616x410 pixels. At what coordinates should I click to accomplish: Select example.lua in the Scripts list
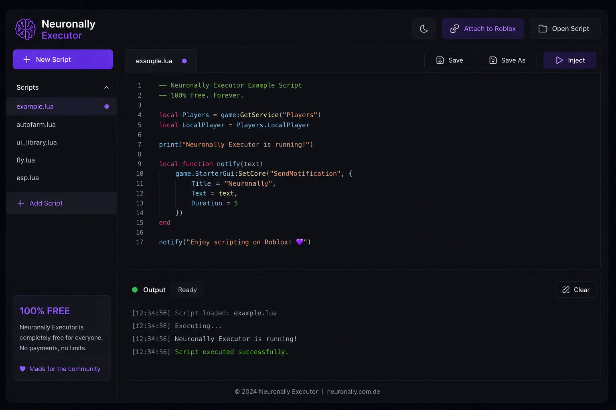pos(62,107)
